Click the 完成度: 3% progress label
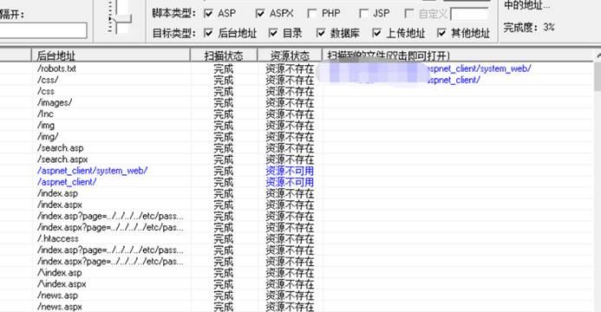The image size is (601, 312). pos(529,28)
